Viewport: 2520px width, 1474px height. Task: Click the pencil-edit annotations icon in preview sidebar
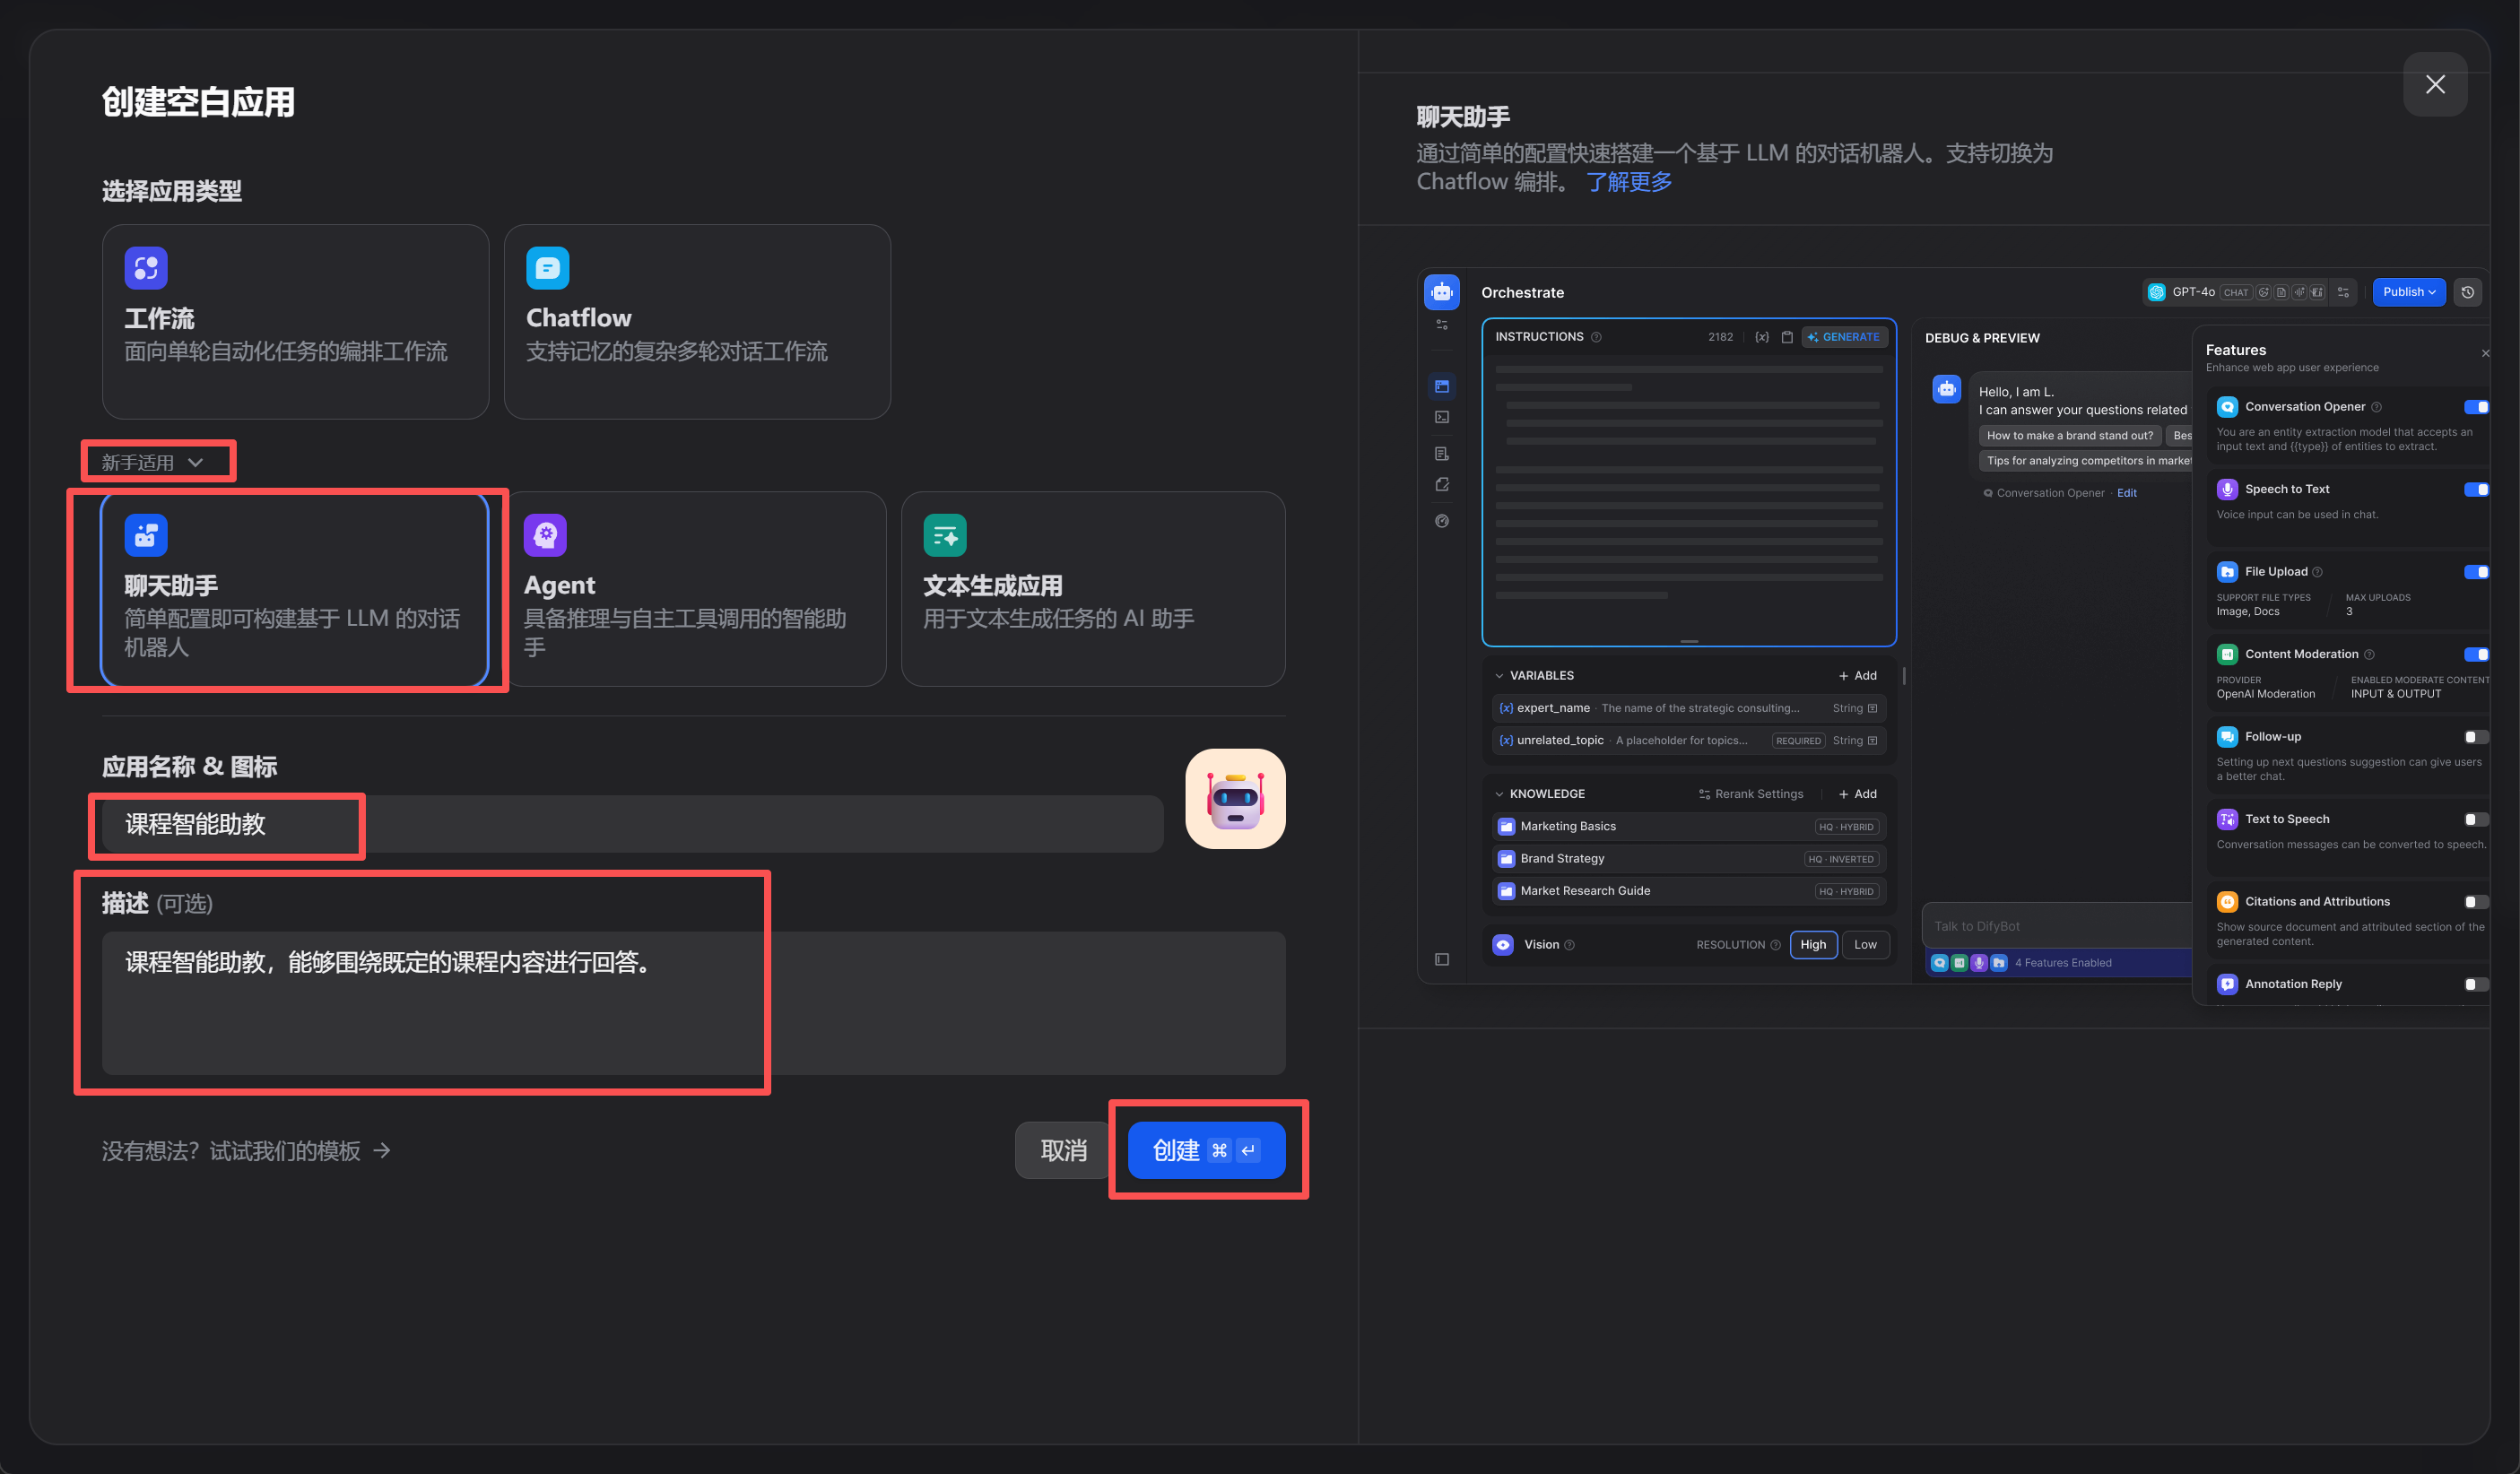[x=1441, y=485]
